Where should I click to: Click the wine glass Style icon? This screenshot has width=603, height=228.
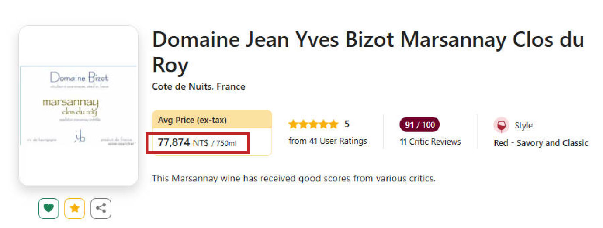pyautogui.click(x=501, y=125)
